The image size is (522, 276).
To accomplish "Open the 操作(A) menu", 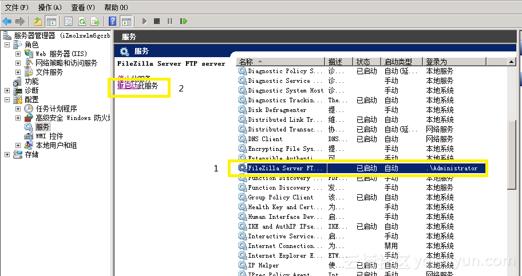I will click(50, 7).
